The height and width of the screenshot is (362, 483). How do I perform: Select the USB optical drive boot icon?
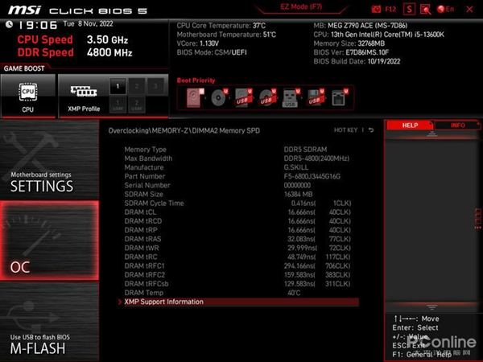pyautogui.click(x=267, y=97)
